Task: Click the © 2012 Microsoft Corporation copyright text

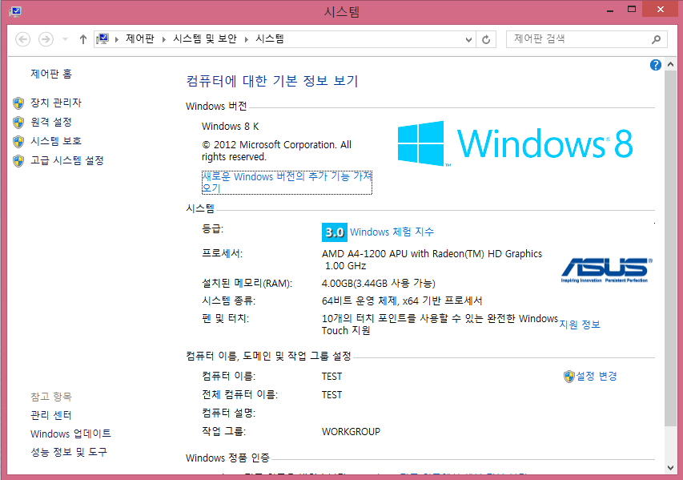Action: click(276, 151)
